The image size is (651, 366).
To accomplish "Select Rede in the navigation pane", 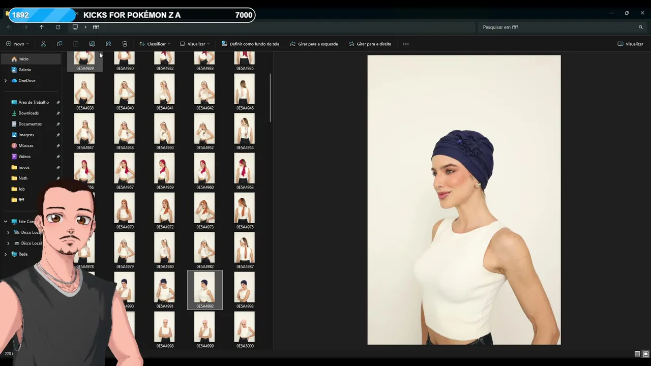I will coord(23,254).
